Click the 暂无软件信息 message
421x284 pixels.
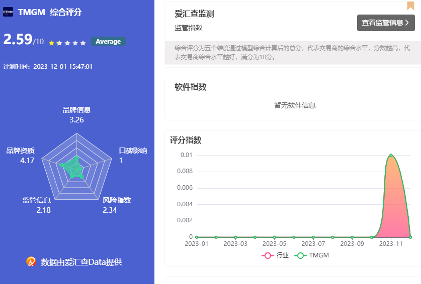(295, 105)
